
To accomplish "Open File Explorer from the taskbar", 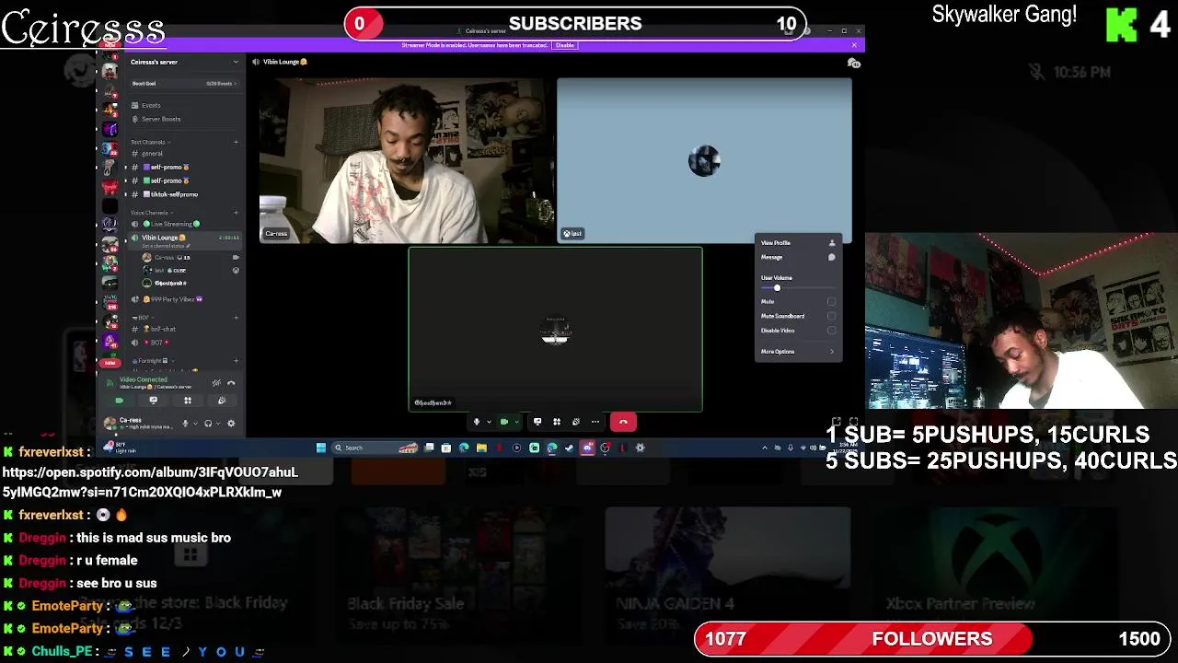I will 481,448.
